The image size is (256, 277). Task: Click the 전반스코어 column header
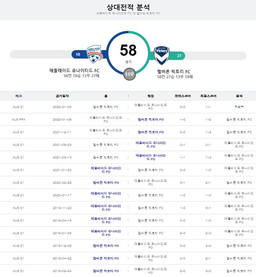click(x=182, y=96)
